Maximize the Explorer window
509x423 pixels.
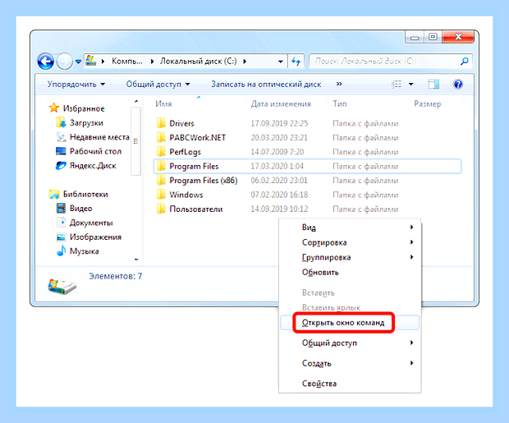(433, 37)
